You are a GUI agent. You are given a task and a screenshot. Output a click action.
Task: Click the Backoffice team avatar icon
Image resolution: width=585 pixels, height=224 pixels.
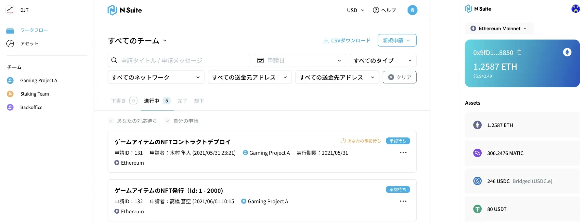(10, 107)
